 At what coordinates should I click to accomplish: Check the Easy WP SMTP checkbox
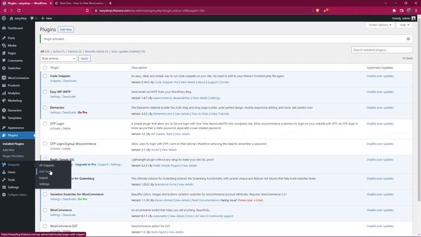45,92
